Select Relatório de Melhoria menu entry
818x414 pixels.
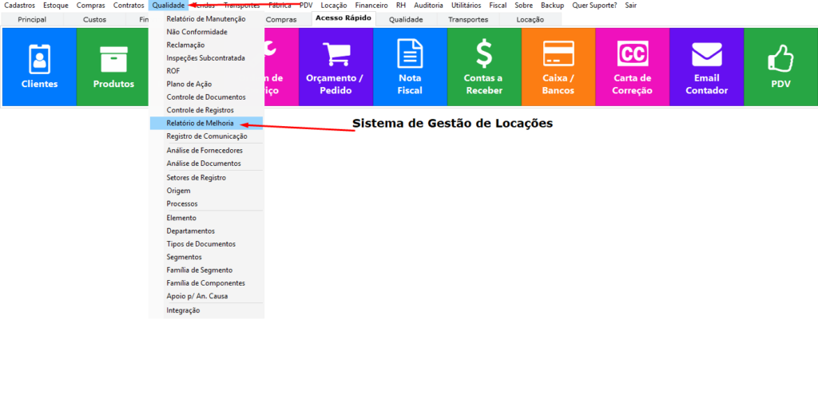tap(200, 124)
